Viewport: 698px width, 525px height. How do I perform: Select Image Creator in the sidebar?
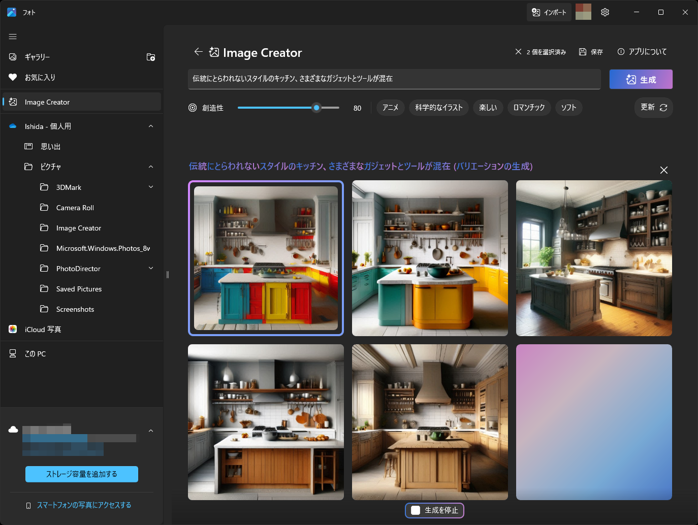pyautogui.click(x=82, y=102)
